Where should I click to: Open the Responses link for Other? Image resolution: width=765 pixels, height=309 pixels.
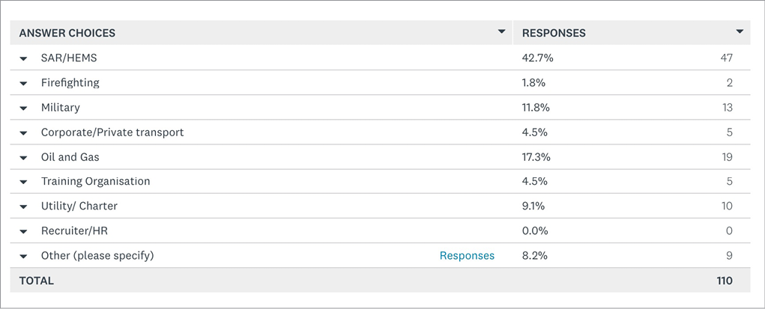click(467, 256)
